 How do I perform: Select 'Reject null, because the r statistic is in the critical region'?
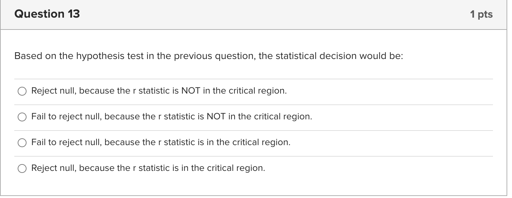pyautogui.click(x=22, y=168)
